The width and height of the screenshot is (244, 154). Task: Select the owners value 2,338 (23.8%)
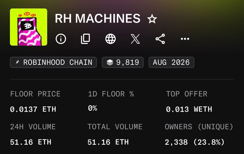pyautogui.click(x=194, y=142)
